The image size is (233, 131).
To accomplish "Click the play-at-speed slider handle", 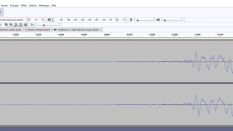I will point(44,25).
